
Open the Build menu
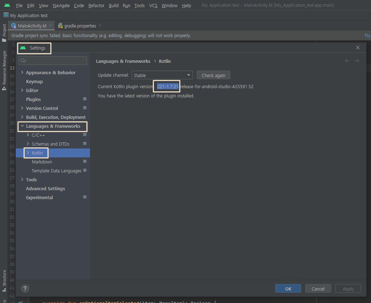[x=114, y=5]
